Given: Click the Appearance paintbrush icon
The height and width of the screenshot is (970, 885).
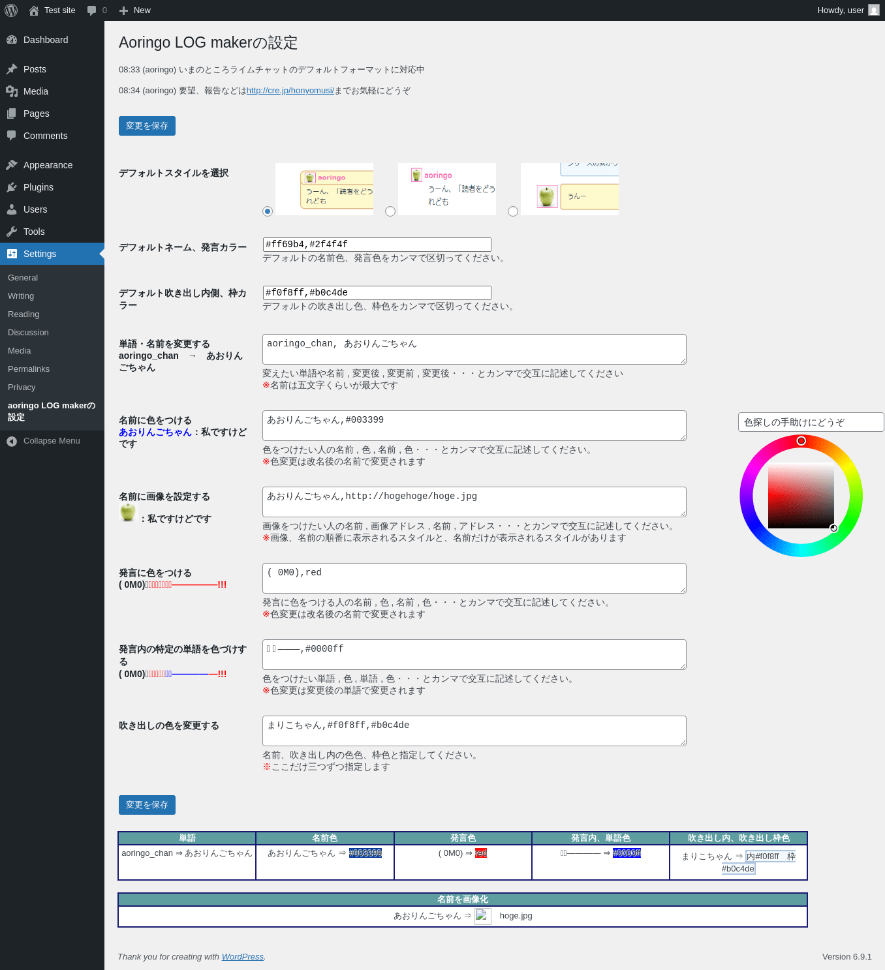Looking at the screenshot, I should pos(12,165).
